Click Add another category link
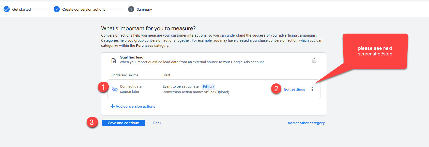The image size is (429, 147). [x=306, y=123]
